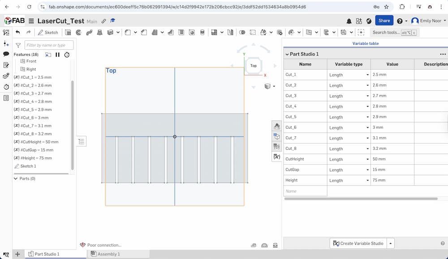Select the Split tool

253,33
